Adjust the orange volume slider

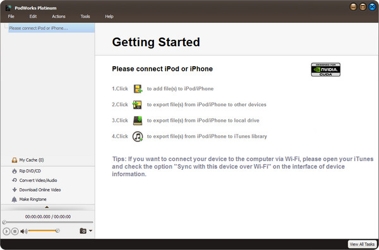[x=44, y=230]
